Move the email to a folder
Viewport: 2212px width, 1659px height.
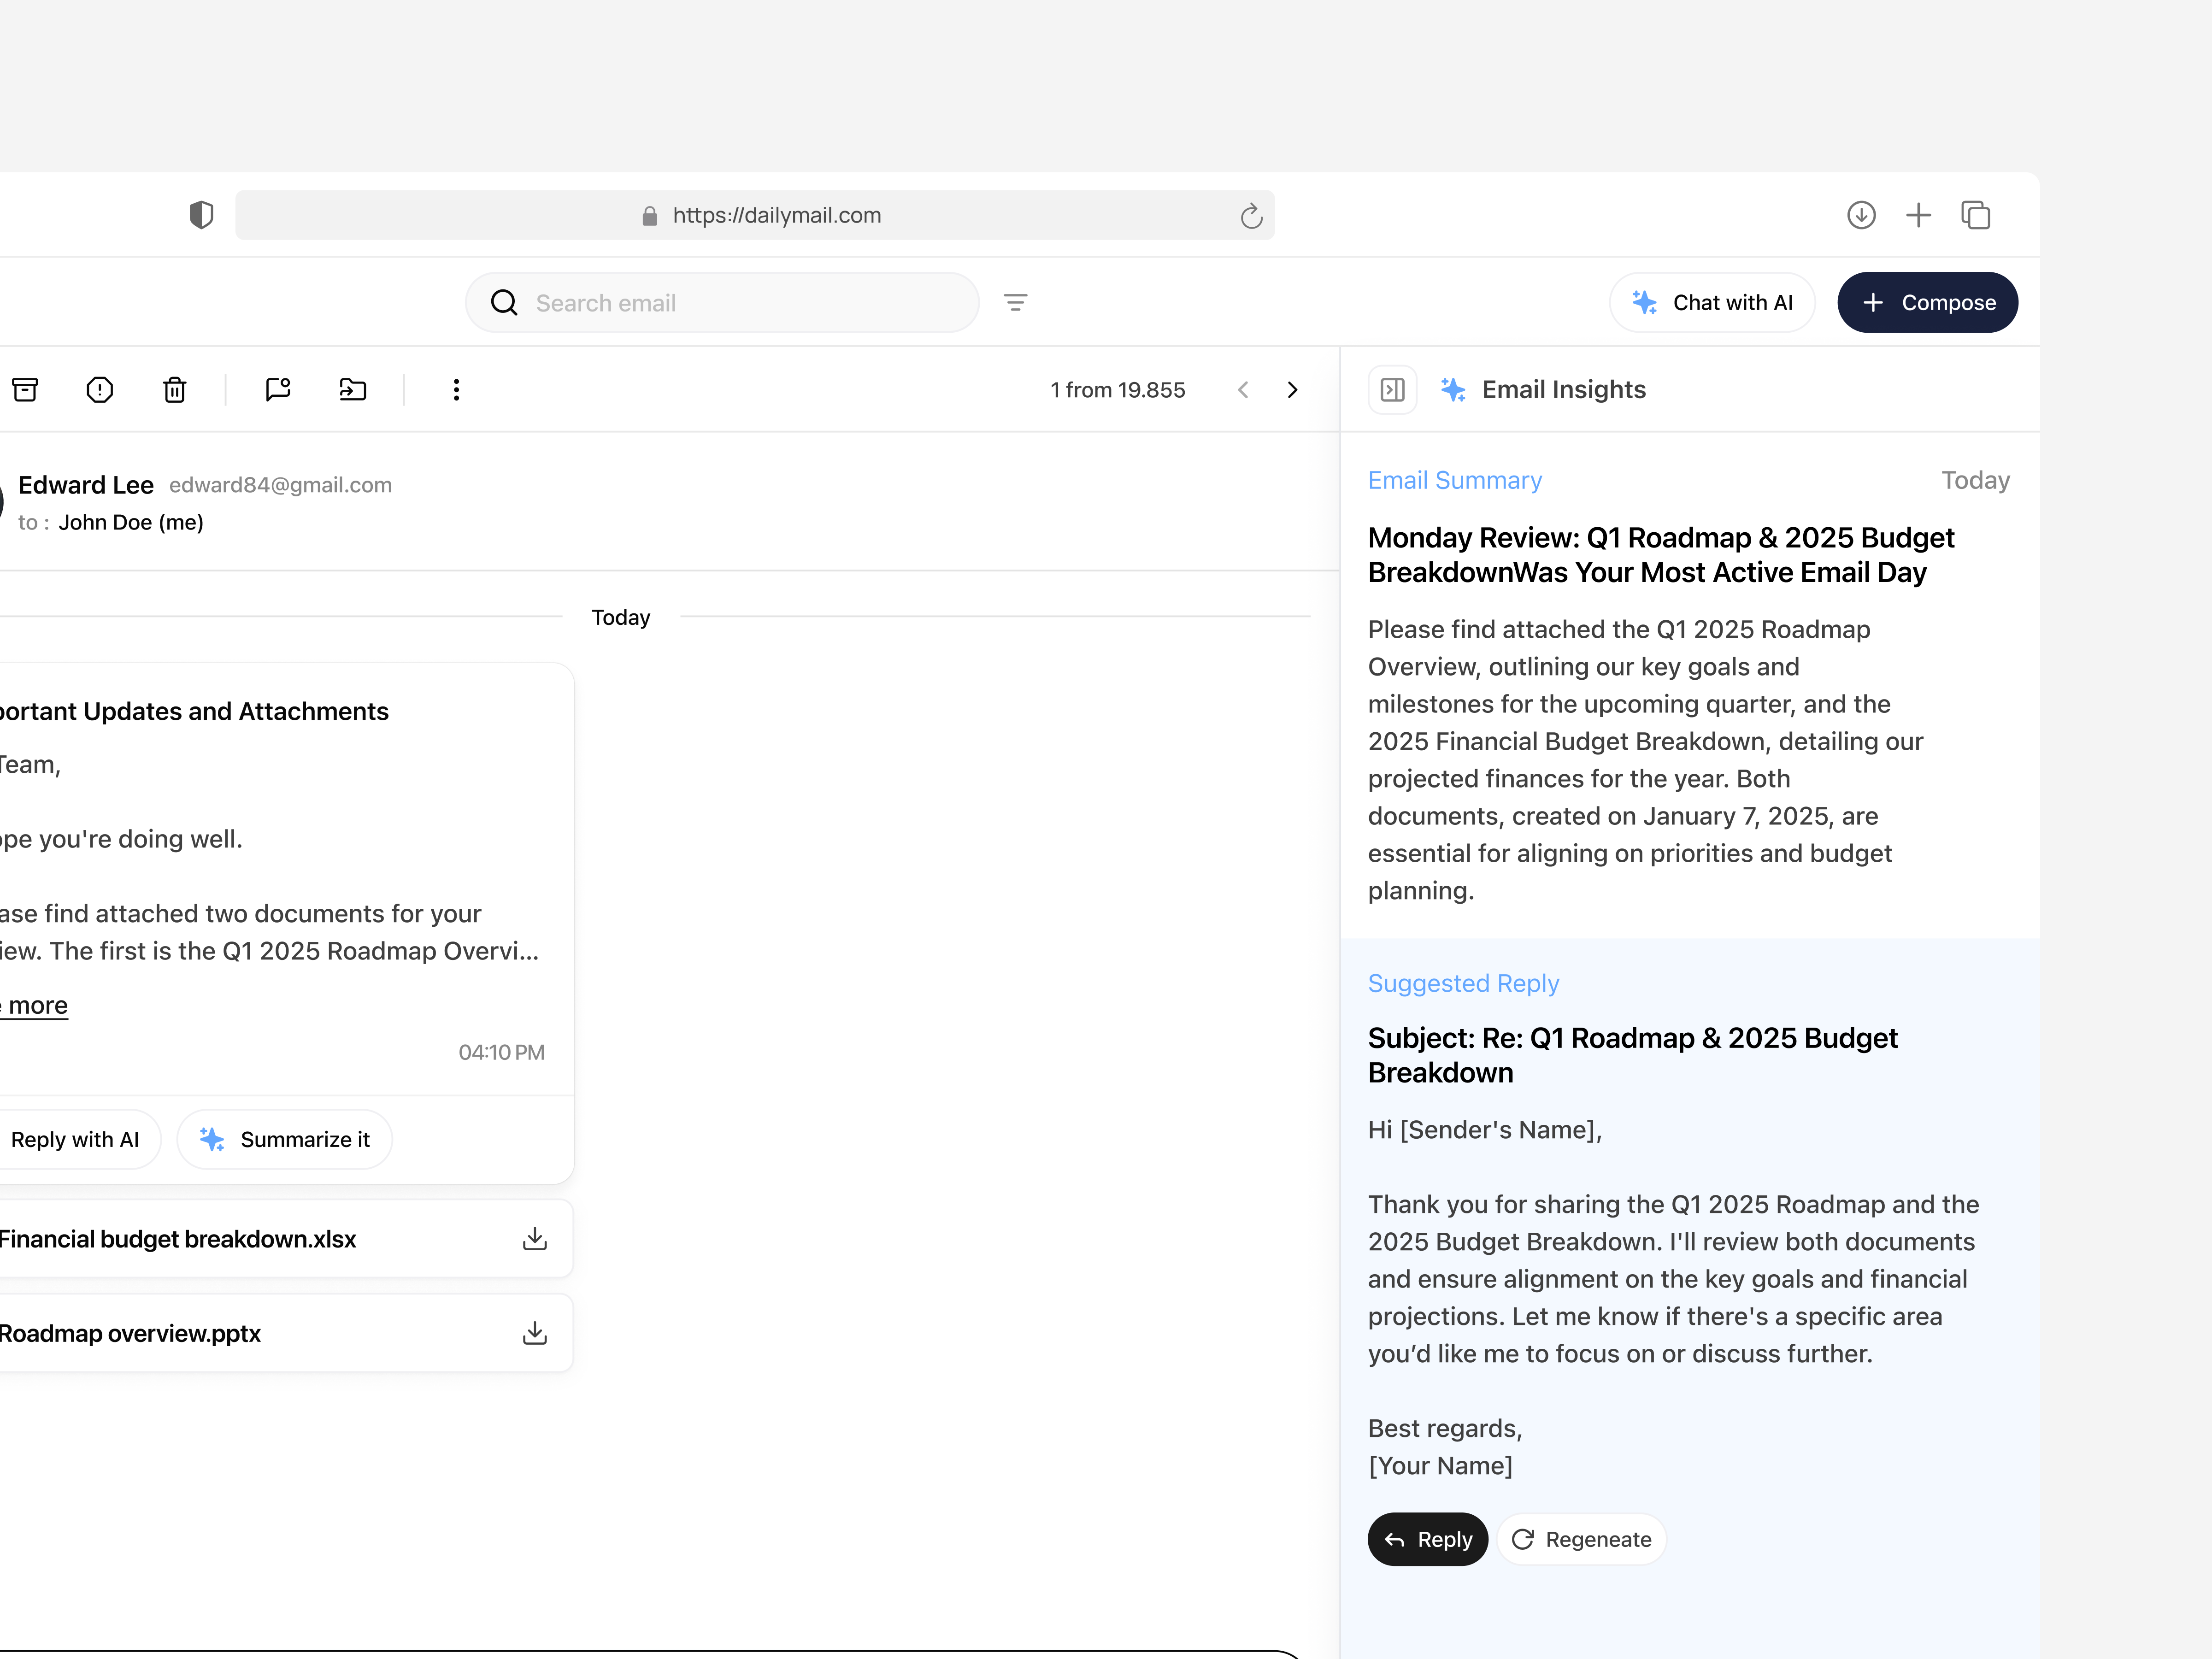(352, 390)
